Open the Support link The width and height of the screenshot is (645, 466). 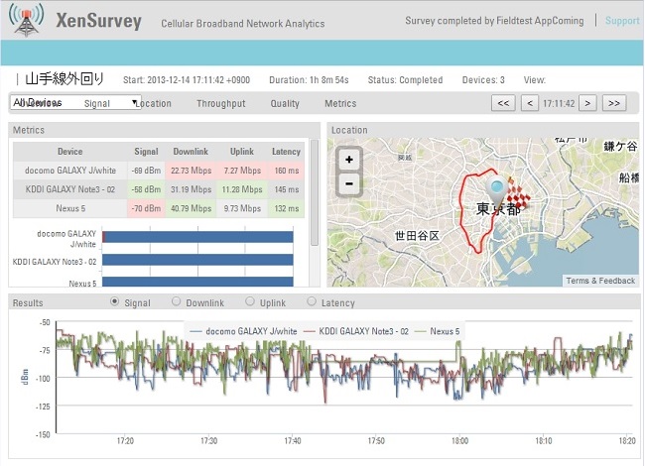(x=622, y=21)
